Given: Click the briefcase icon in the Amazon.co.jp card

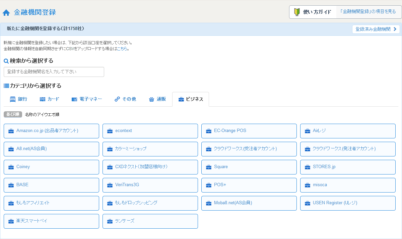Looking at the screenshot, I should coord(11,131).
